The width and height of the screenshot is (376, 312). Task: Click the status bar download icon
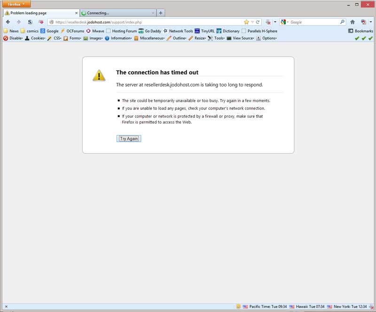click(x=371, y=307)
